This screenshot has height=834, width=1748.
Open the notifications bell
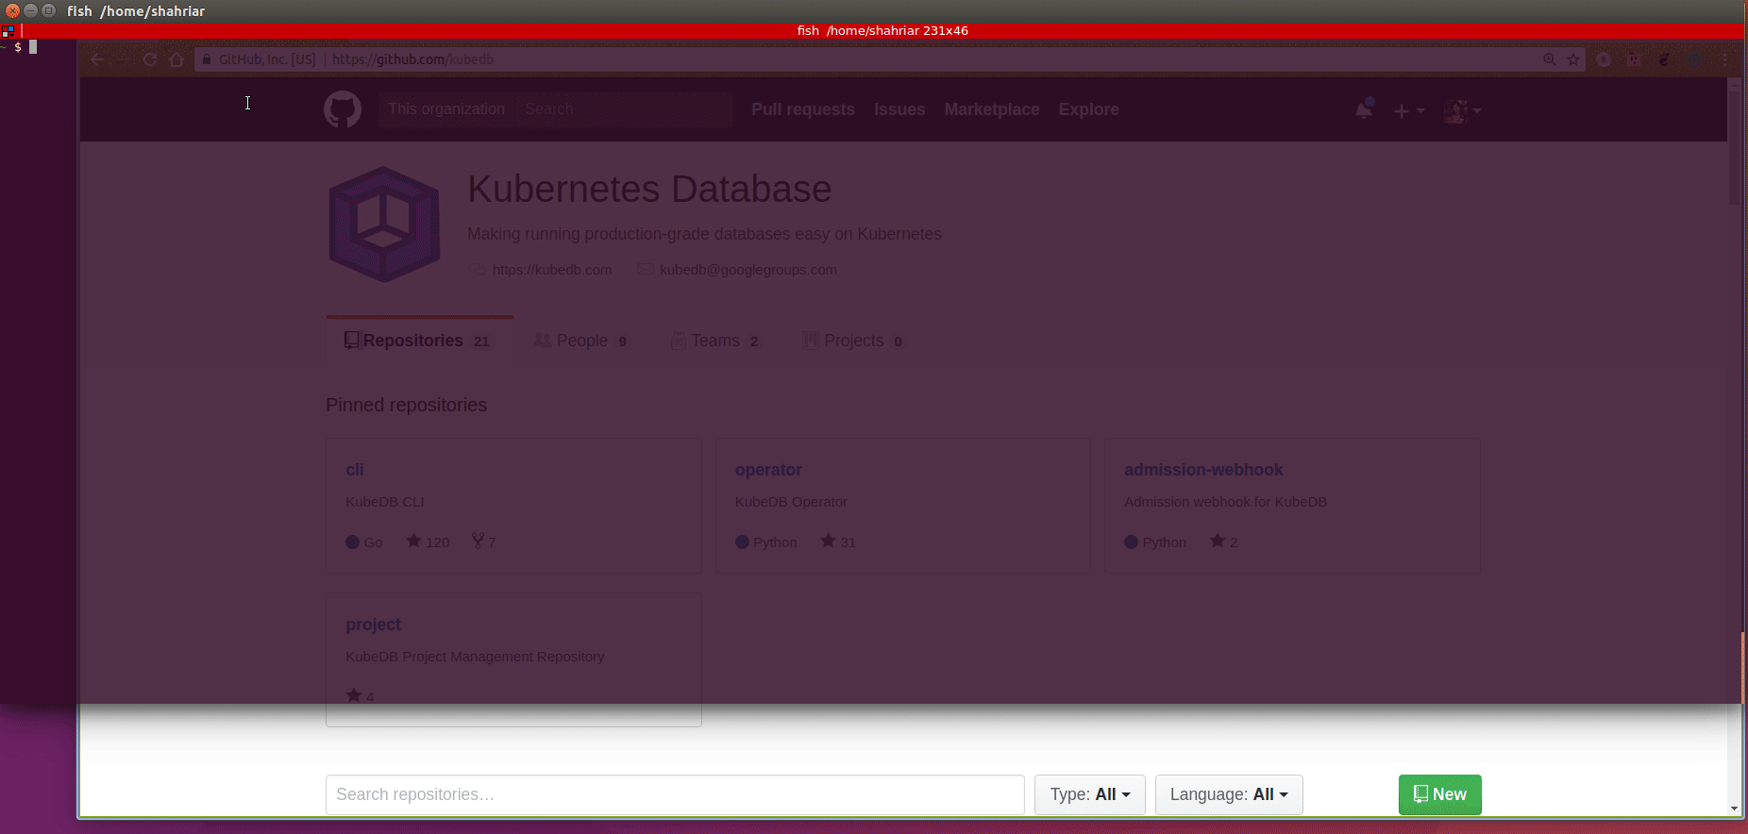[x=1363, y=110]
